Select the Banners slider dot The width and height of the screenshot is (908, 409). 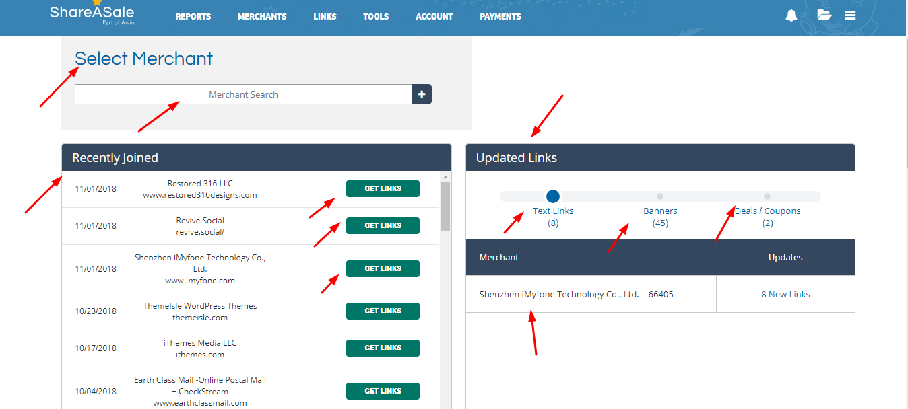point(660,196)
